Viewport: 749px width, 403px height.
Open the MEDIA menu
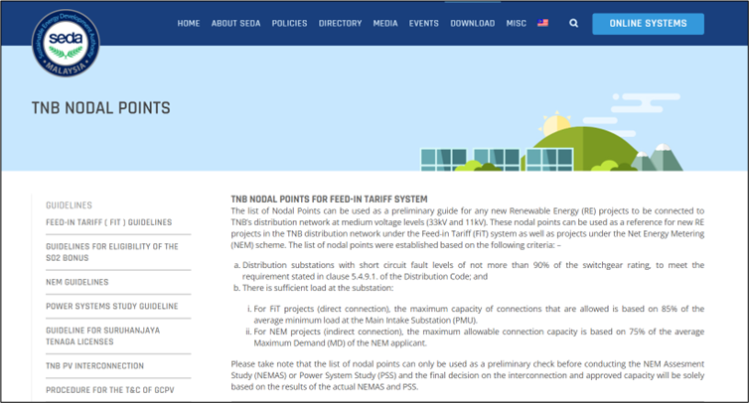tap(385, 23)
